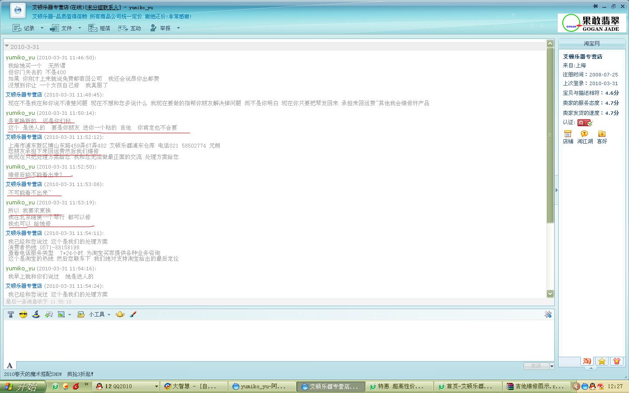The image size is (629, 393).
Task: Click the chat history scrollbar thumb
Action: point(550,135)
